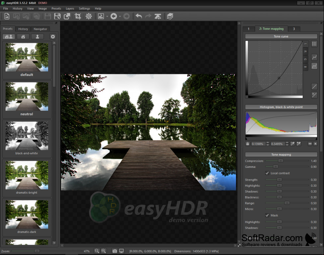Select the linear-segment curve mode icon
The height and width of the screenshot is (255, 324).
coord(314,57)
